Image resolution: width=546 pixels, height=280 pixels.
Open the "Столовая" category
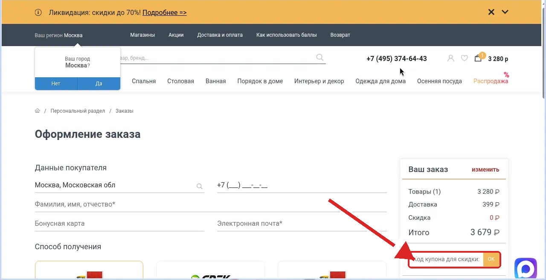pyautogui.click(x=180, y=81)
